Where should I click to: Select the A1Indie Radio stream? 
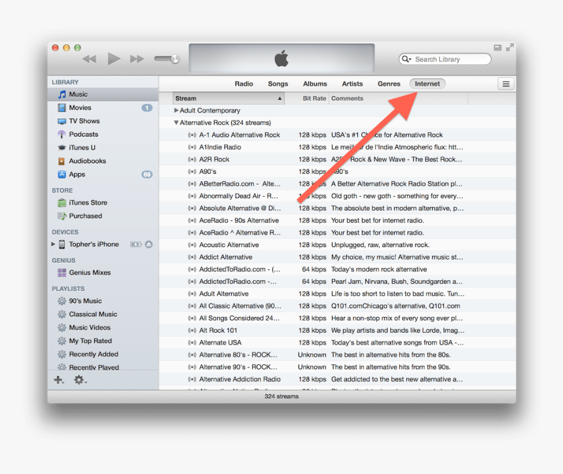pos(338,147)
